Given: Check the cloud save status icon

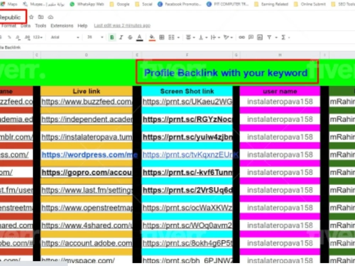Looking at the screenshot, I should 51,17.
